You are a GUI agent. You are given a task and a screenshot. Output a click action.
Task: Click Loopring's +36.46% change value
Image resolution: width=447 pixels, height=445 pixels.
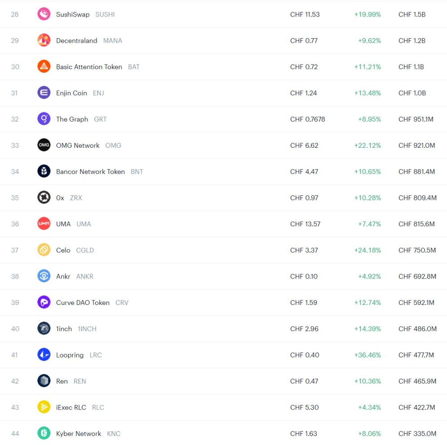368,355
